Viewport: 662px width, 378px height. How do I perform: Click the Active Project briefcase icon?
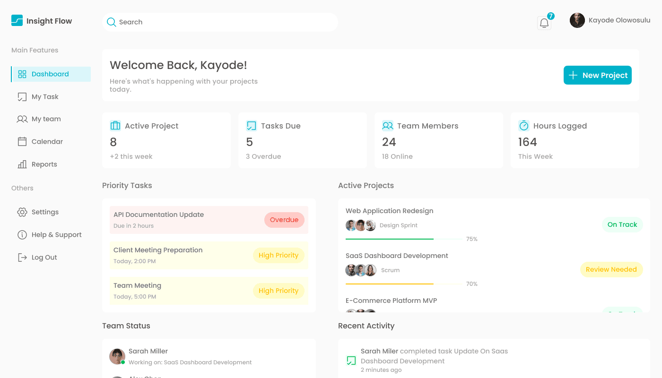[115, 126]
